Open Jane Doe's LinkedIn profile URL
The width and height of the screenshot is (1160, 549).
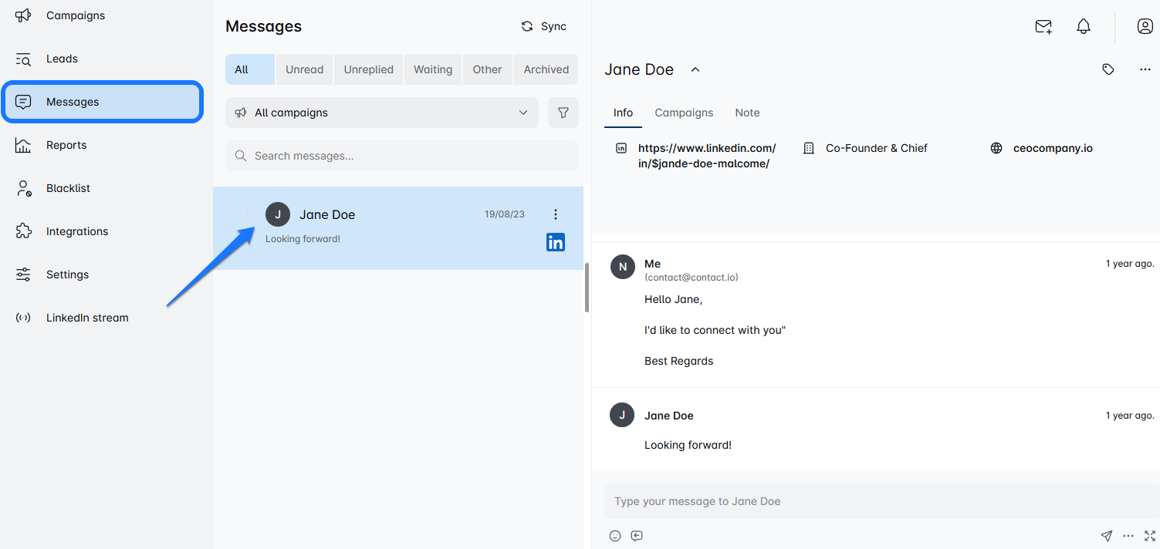click(x=707, y=155)
